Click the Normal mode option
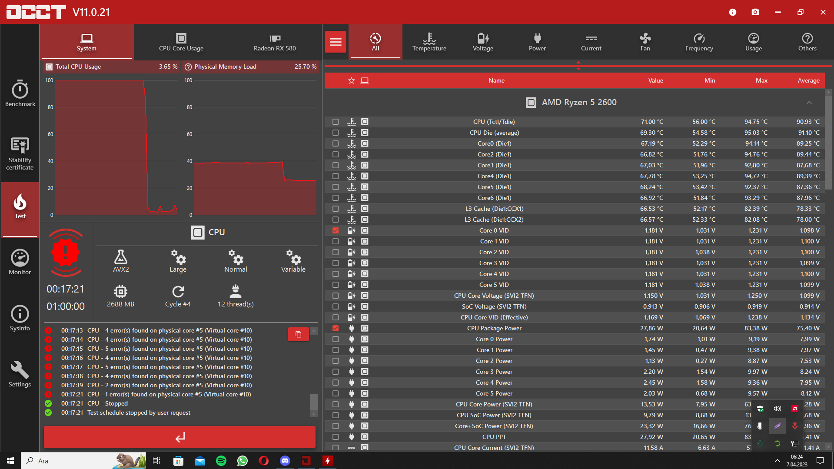 236,261
